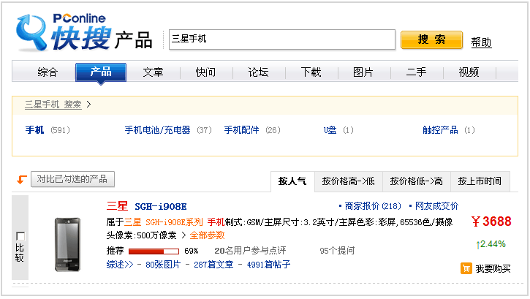Click the yellow 搜索 button
Viewport: 530px width, 299px height.
[x=431, y=40]
